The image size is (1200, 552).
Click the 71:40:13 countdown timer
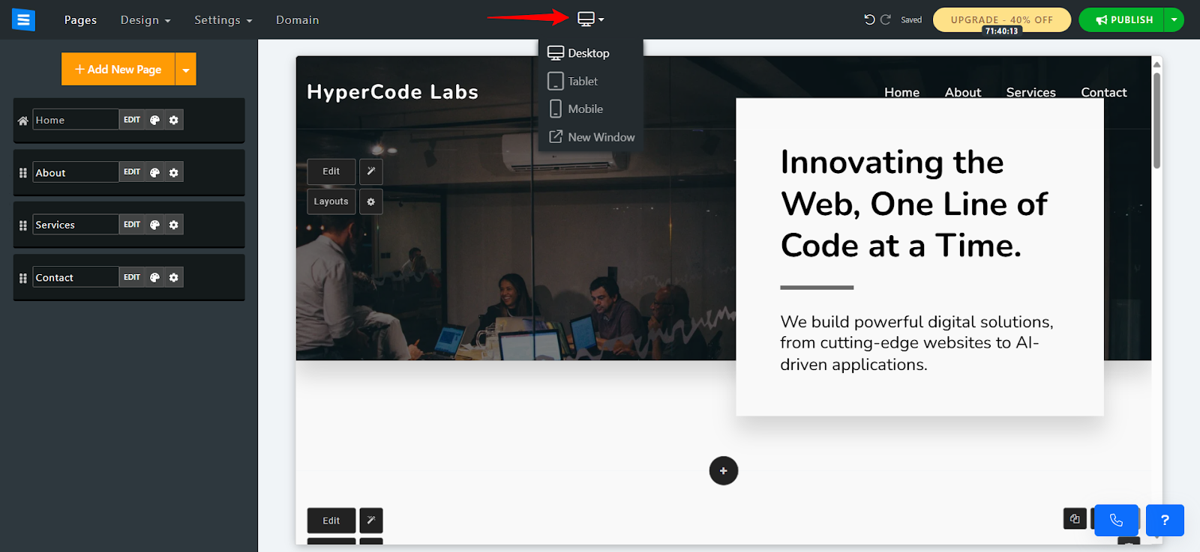(x=1002, y=31)
